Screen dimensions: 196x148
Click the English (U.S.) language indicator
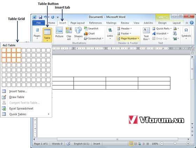pos(82,144)
